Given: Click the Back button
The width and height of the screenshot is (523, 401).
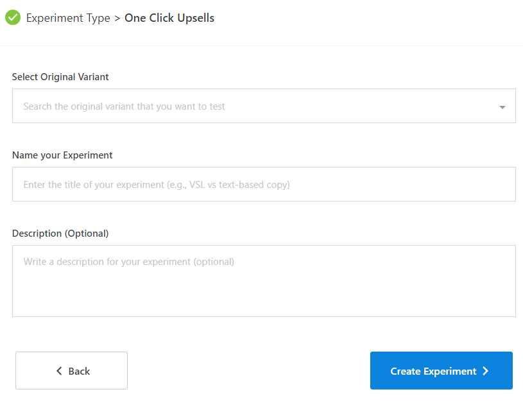Looking at the screenshot, I should point(71,370).
